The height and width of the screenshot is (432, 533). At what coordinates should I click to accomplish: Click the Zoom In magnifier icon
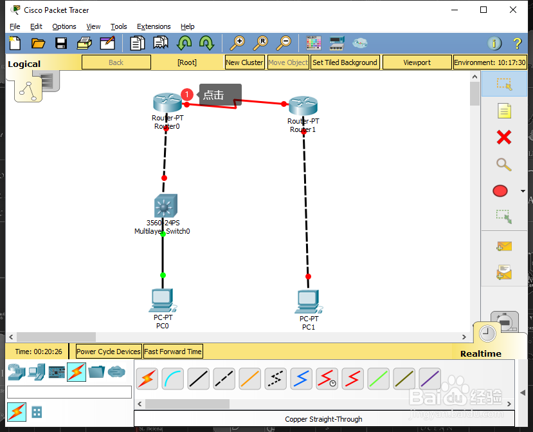pyautogui.click(x=237, y=43)
